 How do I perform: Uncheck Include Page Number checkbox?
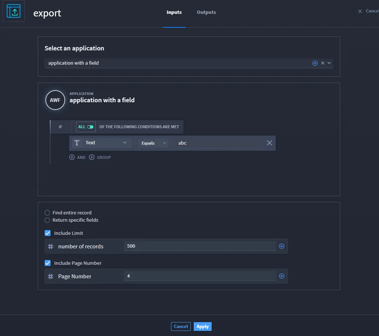pos(48,263)
